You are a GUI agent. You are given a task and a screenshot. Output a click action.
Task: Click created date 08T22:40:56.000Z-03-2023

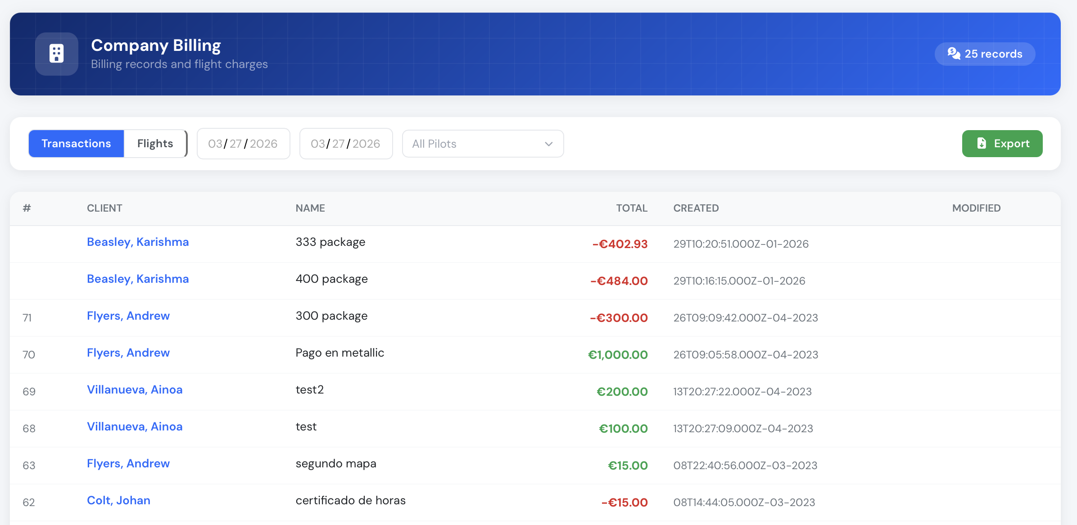pyautogui.click(x=745, y=465)
